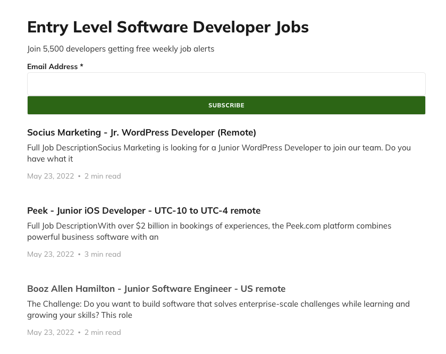446x354 pixels.
Task: Click the Booz Allen 'The Challenge' excerpt
Action: [x=218, y=310]
